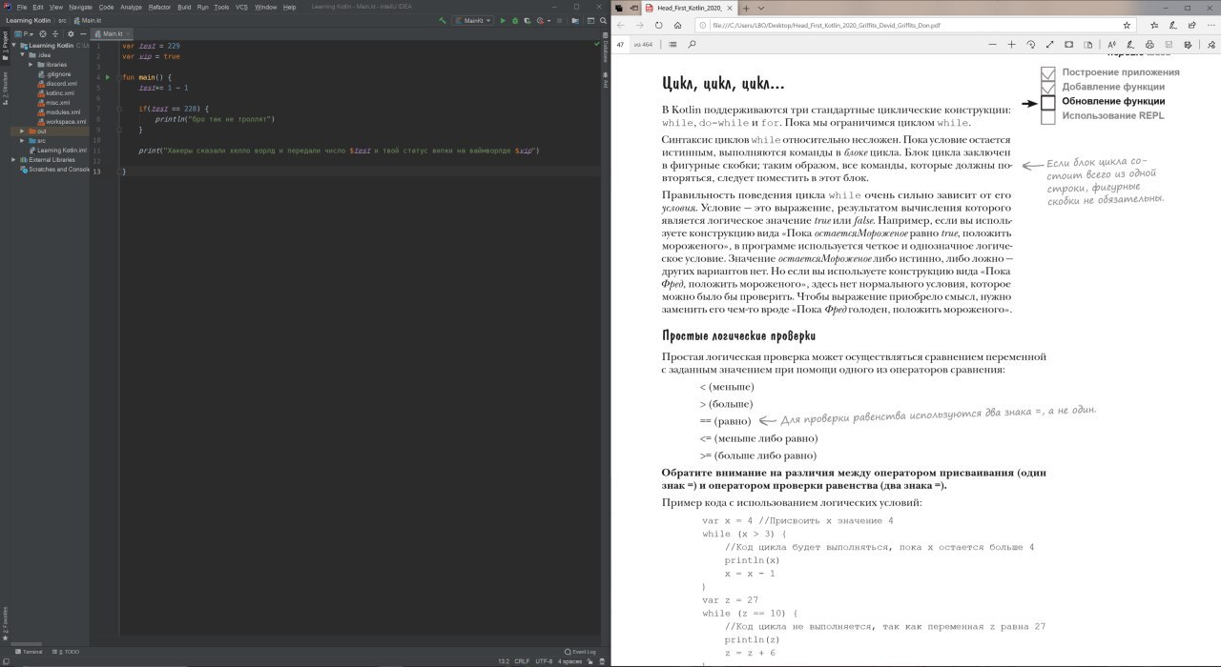The height and width of the screenshot is (667, 1221).
Task: Open Terminal tool window tab
Action: coord(27,652)
